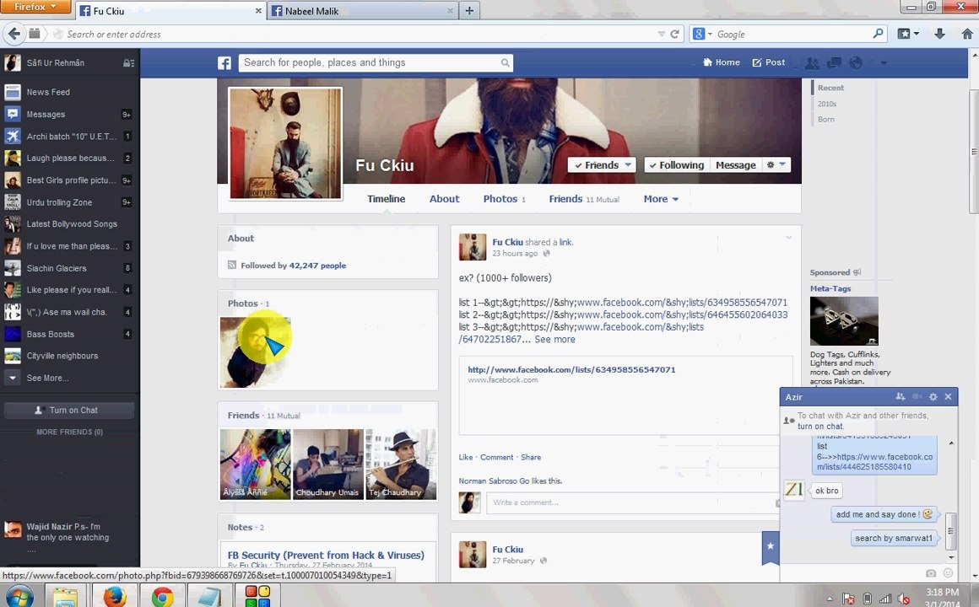This screenshot has height=607, width=979.
Task: Click See more on the post text
Action: pos(554,340)
